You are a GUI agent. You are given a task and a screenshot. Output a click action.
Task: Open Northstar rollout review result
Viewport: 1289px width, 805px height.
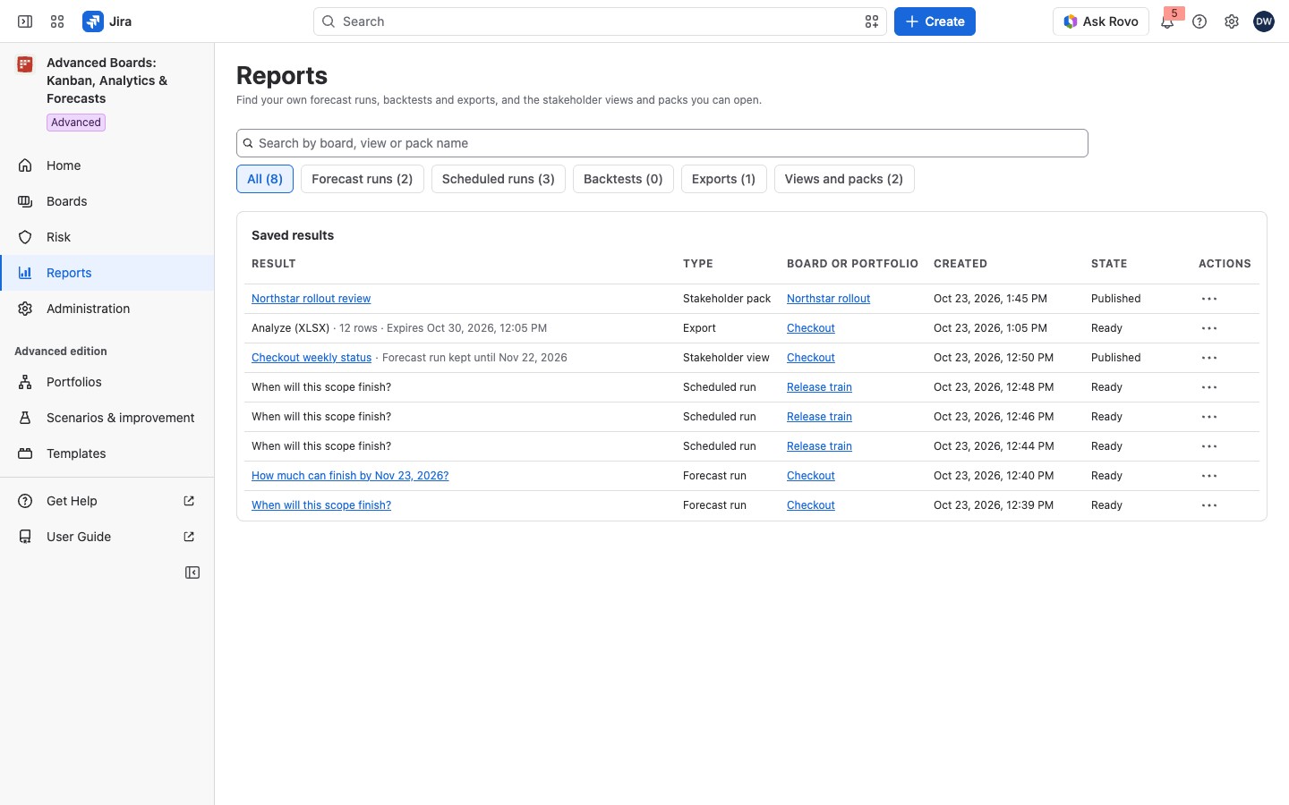(x=311, y=299)
